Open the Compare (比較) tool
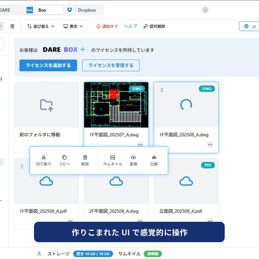Image resolution: width=259 pixels, height=259 pixels. (154, 160)
